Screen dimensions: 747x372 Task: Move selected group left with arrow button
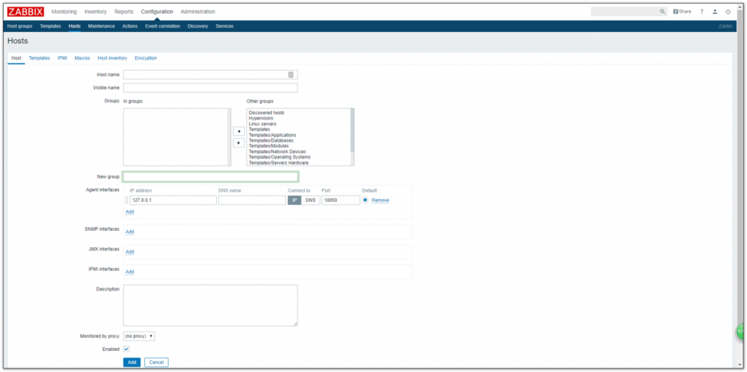[x=239, y=131]
